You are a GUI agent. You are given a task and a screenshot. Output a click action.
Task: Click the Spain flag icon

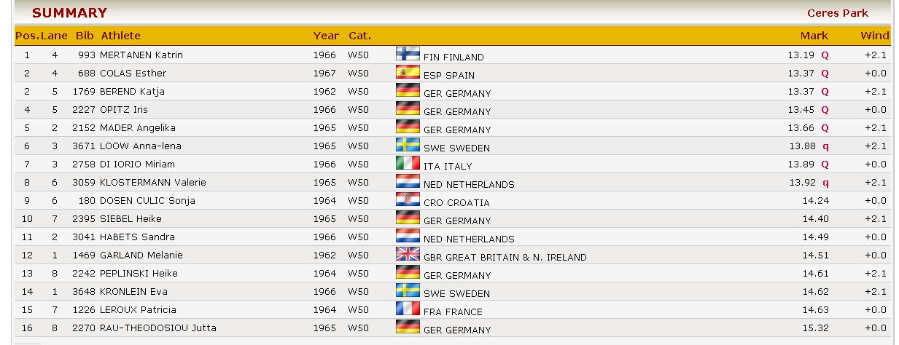click(x=408, y=72)
